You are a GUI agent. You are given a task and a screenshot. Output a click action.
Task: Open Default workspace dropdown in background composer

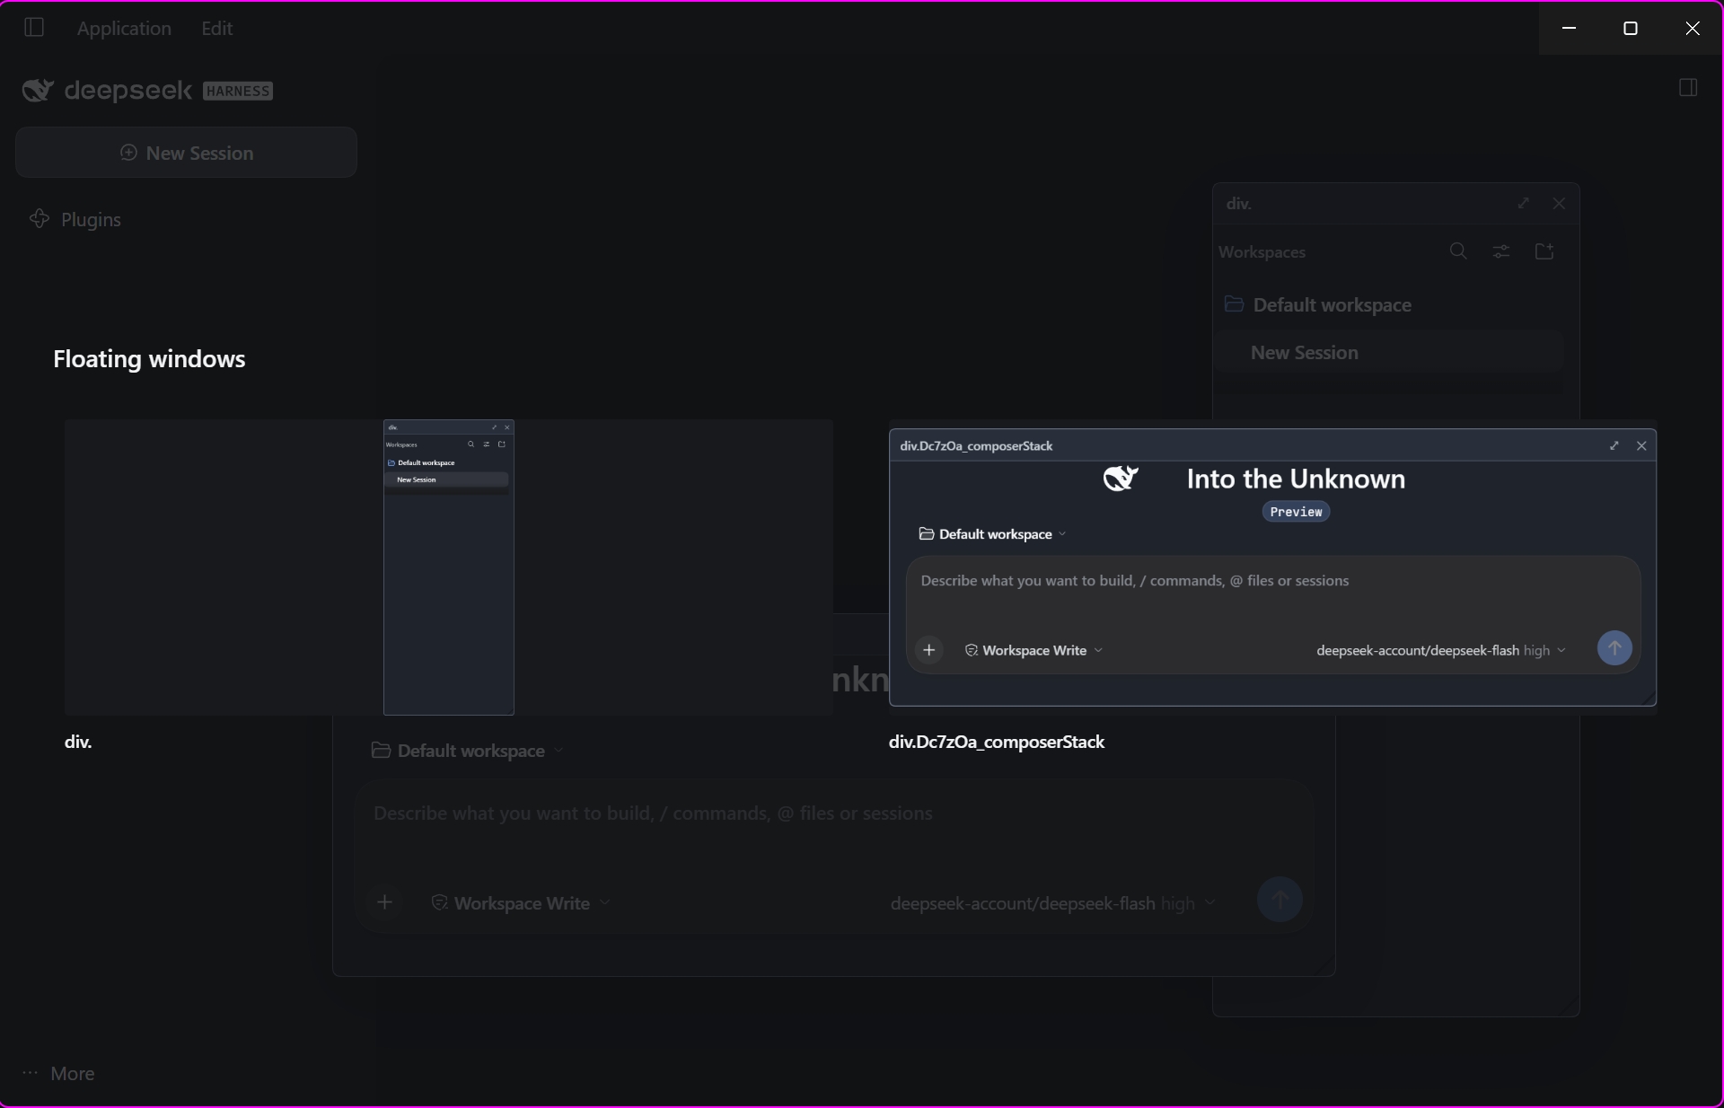[x=467, y=751]
